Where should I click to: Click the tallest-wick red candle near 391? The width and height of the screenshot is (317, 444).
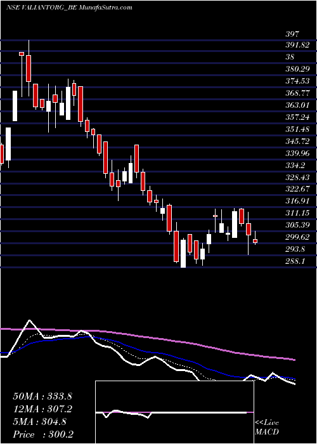[29, 69]
